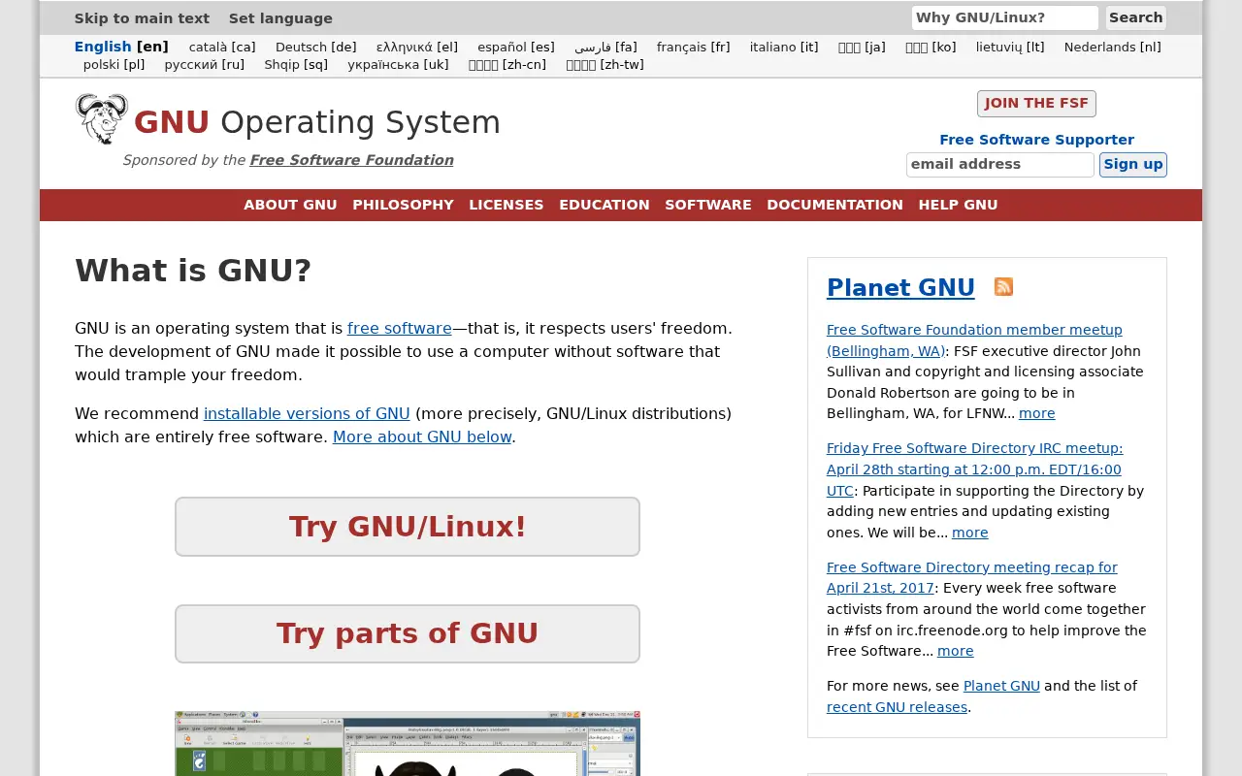This screenshot has width=1242, height=776.
Task: Follow the Skip to main text link
Action: pyautogui.click(x=142, y=18)
